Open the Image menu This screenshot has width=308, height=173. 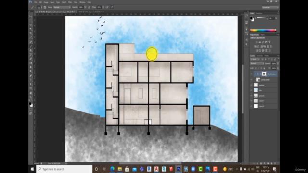point(46,2)
